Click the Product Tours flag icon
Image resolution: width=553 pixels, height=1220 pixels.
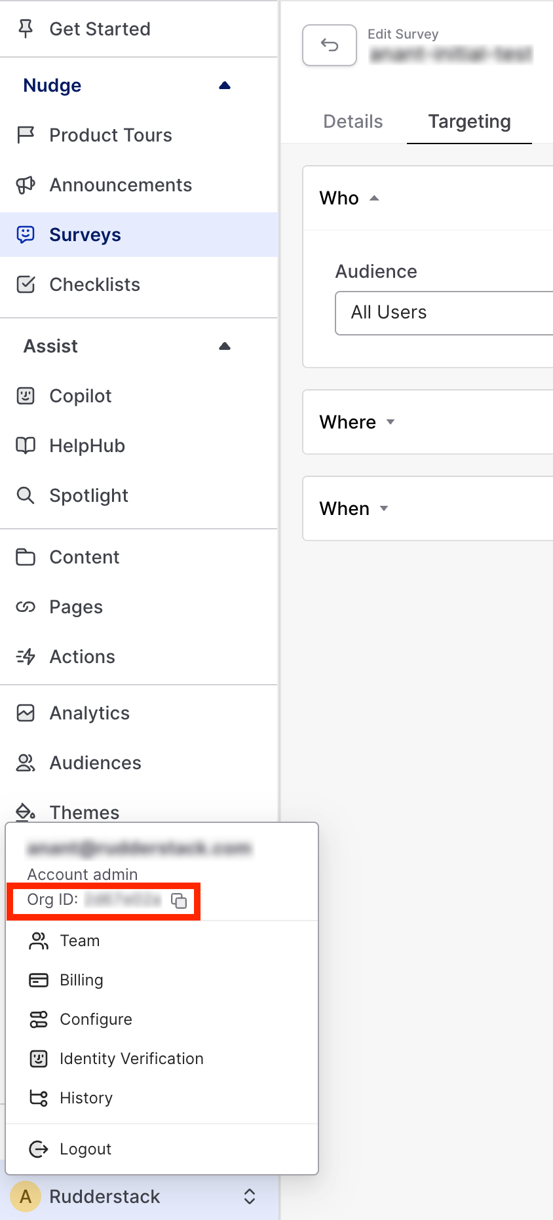(26, 135)
